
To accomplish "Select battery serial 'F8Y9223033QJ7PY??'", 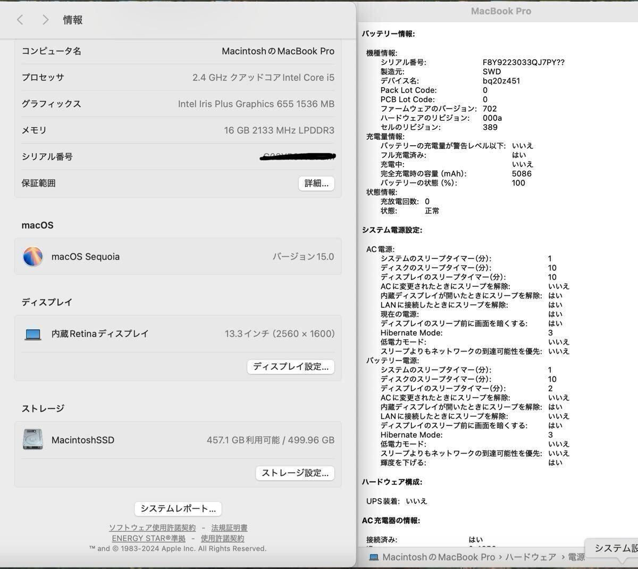I will click(524, 62).
